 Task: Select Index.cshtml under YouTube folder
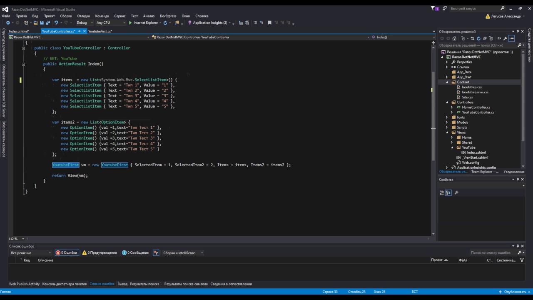tap(476, 152)
